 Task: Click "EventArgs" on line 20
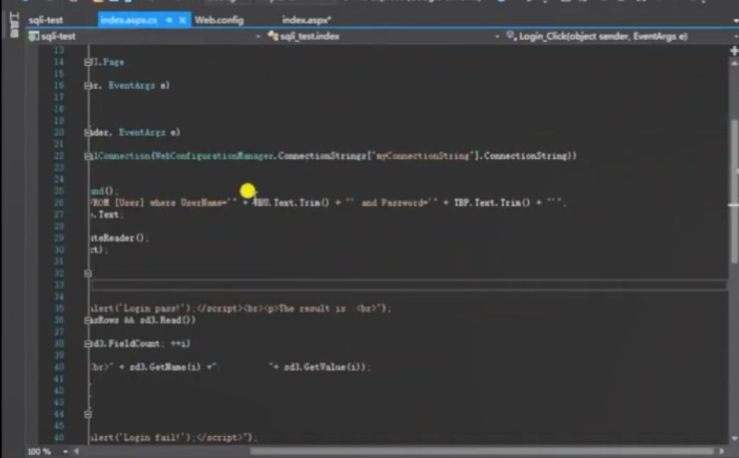coord(142,132)
